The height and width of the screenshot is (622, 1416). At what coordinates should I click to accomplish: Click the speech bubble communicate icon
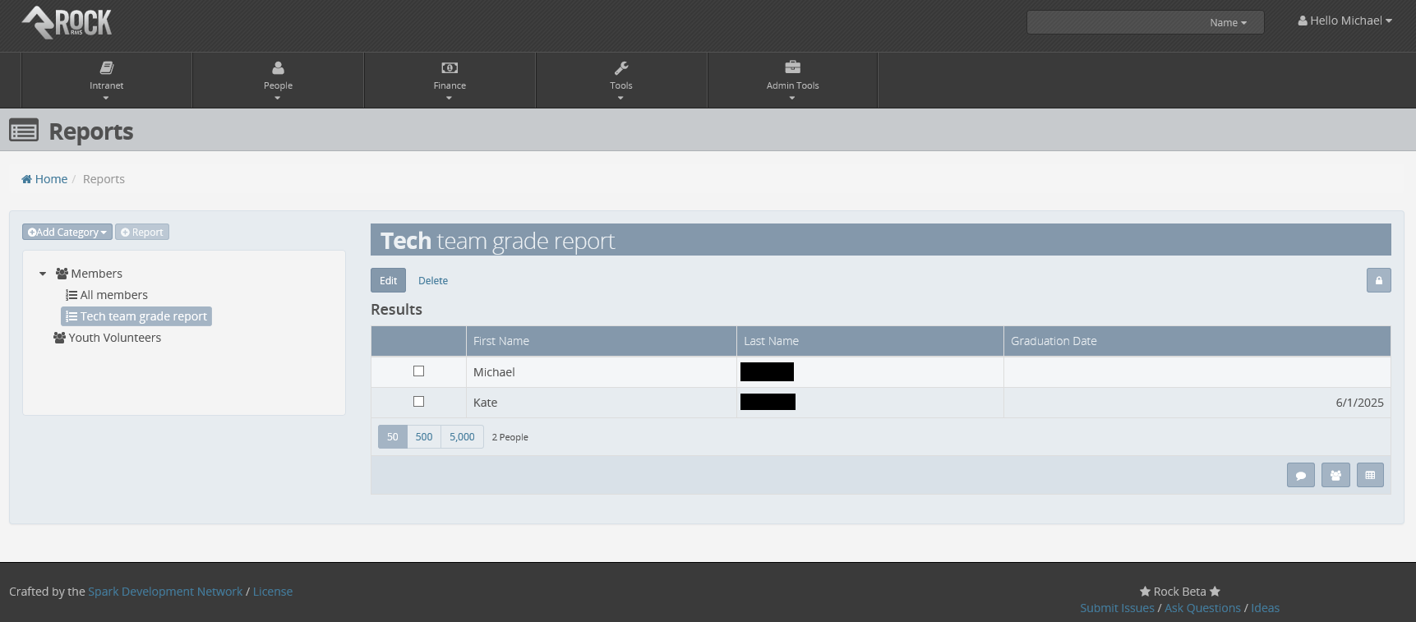1300,476
